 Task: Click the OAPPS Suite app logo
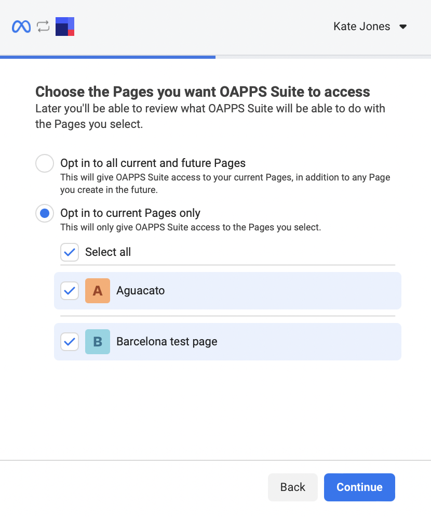[65, 27]
